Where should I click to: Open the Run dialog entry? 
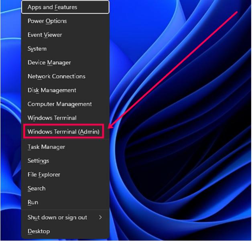click(65, 202)
